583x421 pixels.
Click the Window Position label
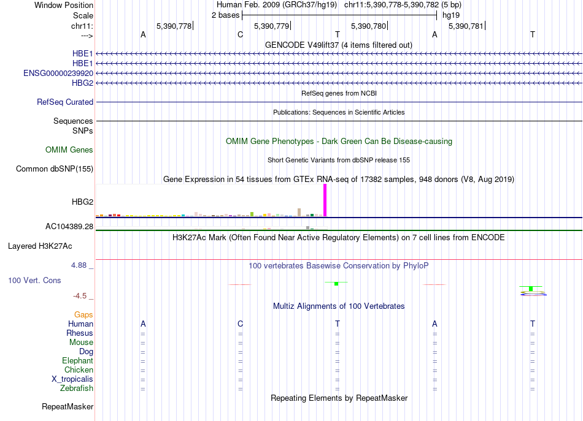(x=64, y=5)
